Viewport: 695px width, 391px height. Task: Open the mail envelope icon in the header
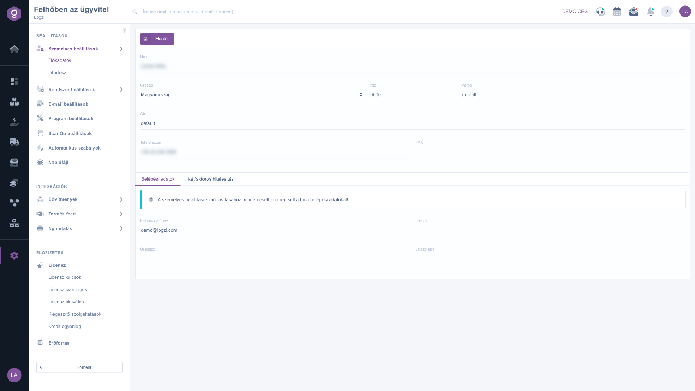633,12
